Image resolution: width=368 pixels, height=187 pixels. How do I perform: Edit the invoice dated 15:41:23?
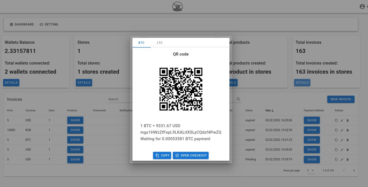[x=342, y=140]
